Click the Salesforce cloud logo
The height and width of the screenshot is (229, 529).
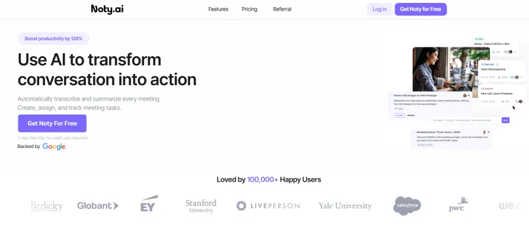(x=407, y=206)
